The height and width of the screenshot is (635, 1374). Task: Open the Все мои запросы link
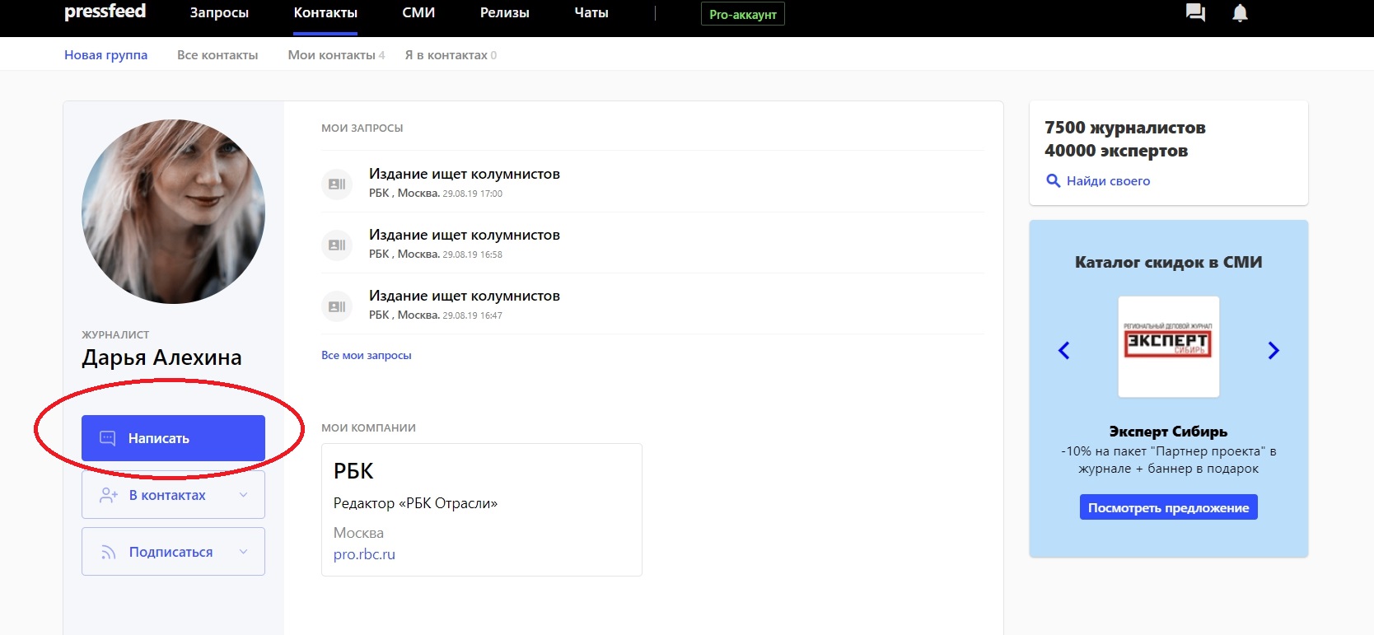coord(367,356)
